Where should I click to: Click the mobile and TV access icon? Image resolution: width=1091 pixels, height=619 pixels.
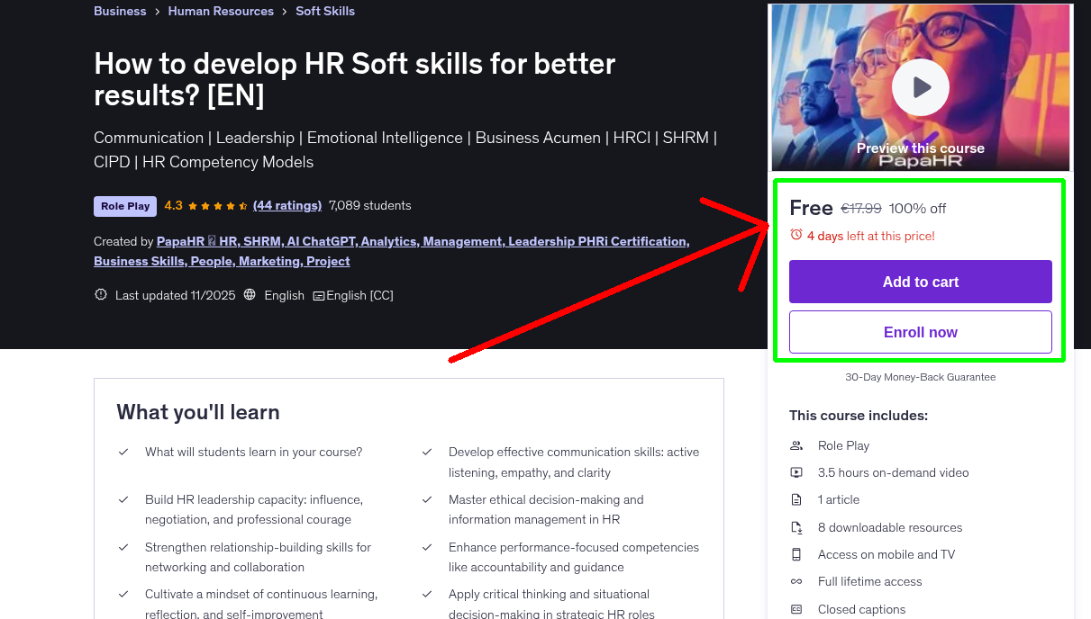(796, 554)
